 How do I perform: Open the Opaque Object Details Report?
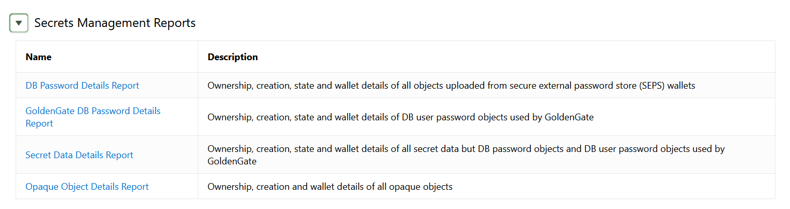tap(87, 187)
